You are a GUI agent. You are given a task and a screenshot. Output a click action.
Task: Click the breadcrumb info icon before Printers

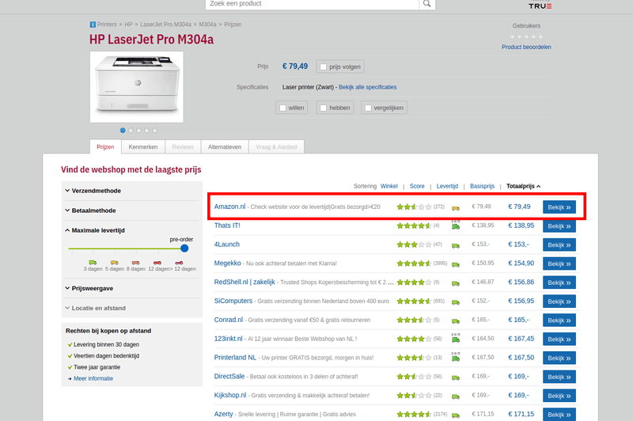pos(93,25)
